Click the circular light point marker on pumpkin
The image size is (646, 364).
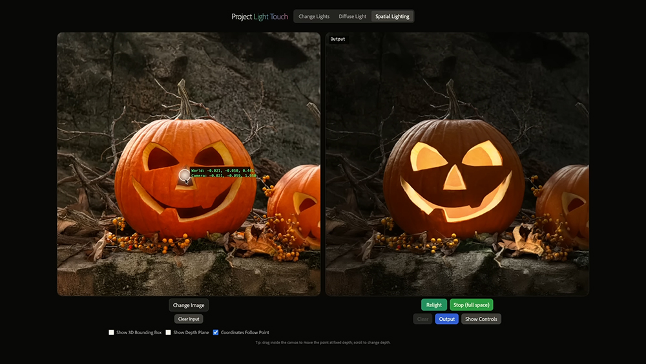tap(184, 175)
